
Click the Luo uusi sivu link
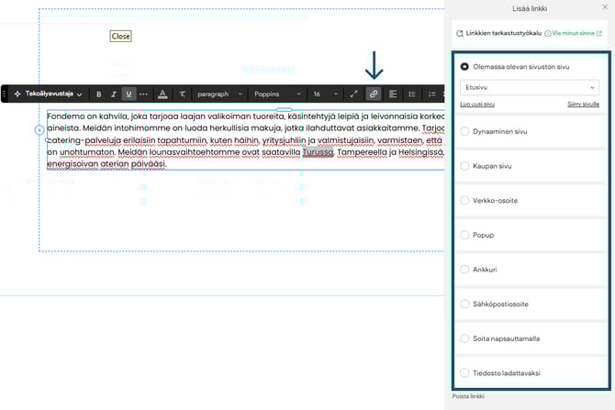pos(476,105)
